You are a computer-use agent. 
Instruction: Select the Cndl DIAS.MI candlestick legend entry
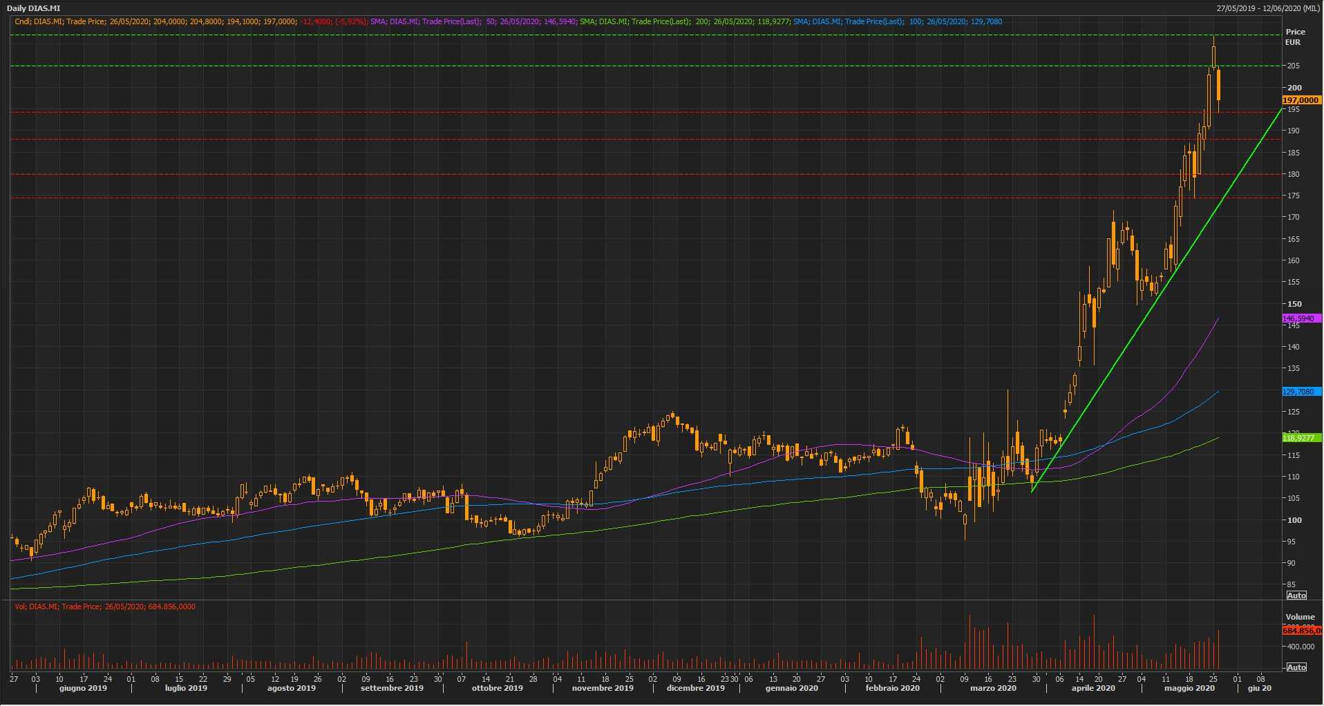190,21
